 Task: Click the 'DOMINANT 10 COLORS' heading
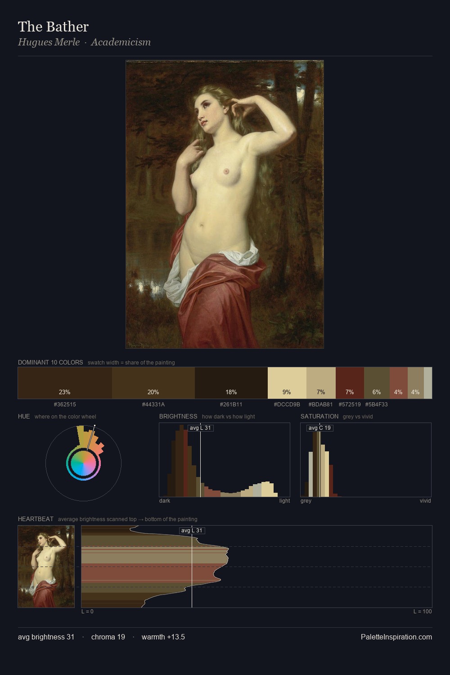click(x=50, y=362)
